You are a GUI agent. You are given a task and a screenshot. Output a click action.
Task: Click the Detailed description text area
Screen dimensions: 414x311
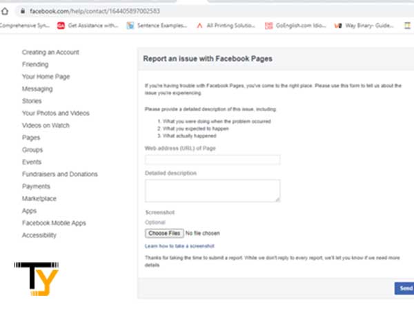point(213,191)
